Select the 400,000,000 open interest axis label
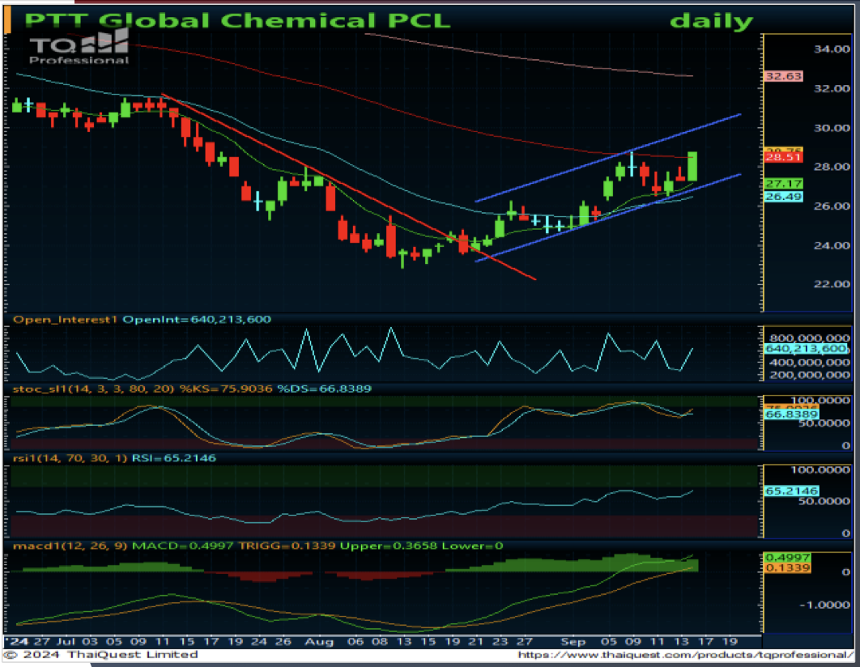The width and height of the screenshot is (860, 667). pyautogui.click(x=810, y=363)
